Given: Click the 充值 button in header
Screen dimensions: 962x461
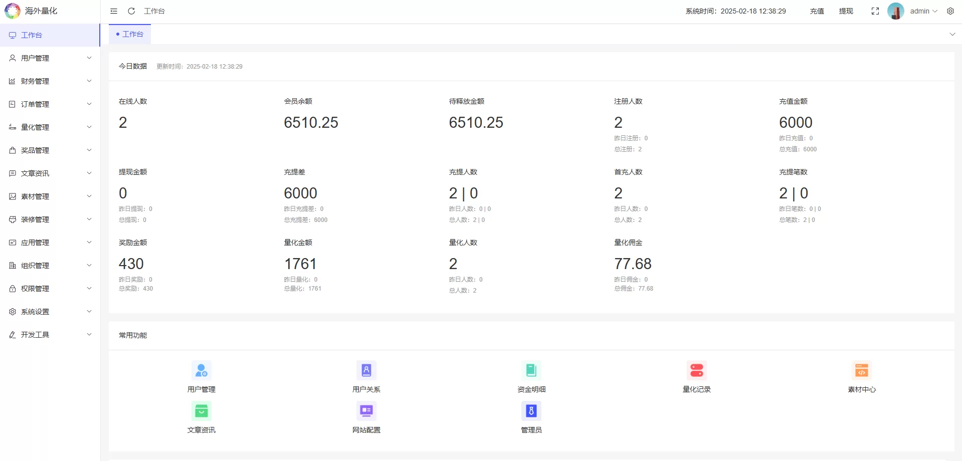Looking at the screenshot, I should tap(817, 11).
